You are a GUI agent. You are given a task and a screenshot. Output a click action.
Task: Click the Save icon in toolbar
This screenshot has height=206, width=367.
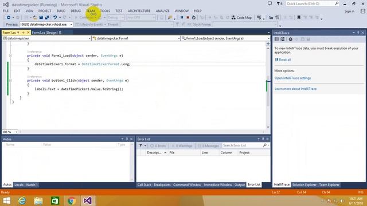click(x=41, y=18)
